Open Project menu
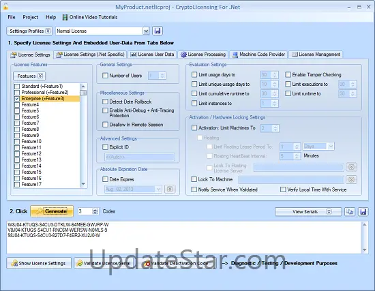Viewport: 375px width, 291px height. [31, 17]
